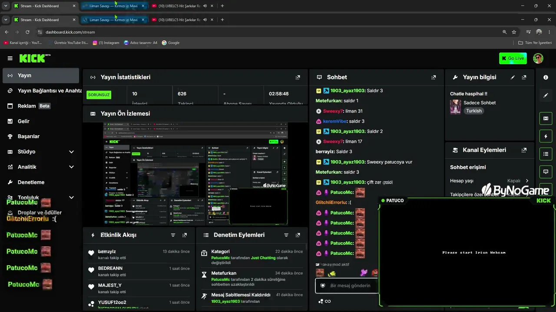This screenshot has width=556, height=312.
Task: Open the account avatar next to Go Live
Action: point(538,58)
